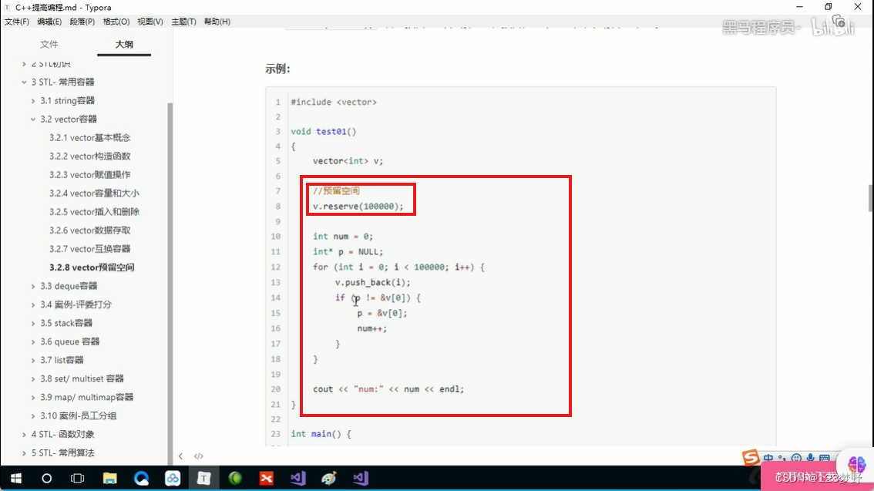Expand the 3.5 stack容器 outline item
Screen dimensions: 874x491
tap(33, 323)
